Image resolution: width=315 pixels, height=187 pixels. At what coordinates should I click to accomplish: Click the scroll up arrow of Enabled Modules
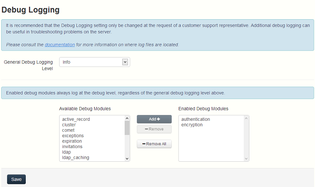click(246, 118)
